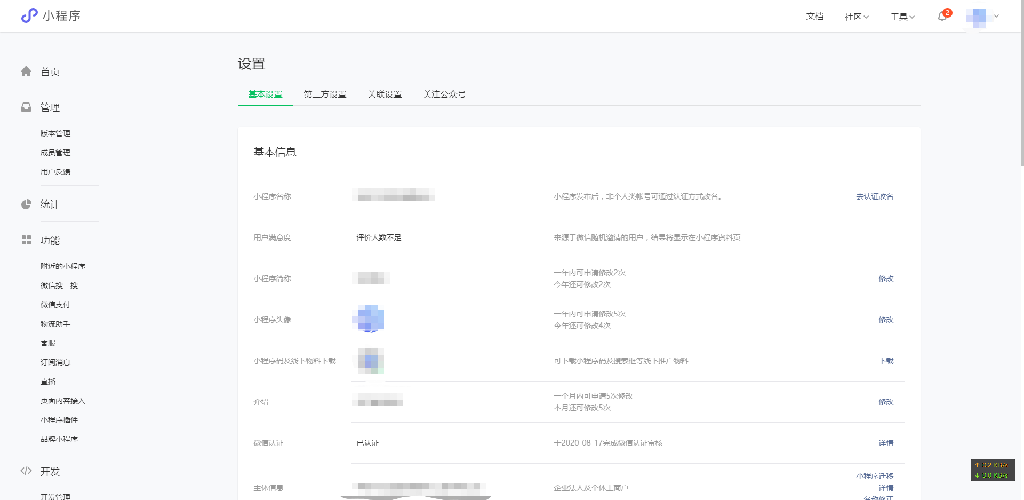This screenshot has width=1024, height=500.
Task: Open 微信搜一搜 in the sidebar
Action: [59, 285]
